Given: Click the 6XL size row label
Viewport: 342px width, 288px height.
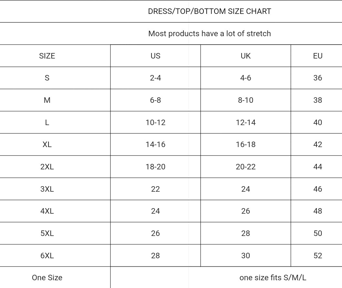Looking at the screenshot, I should 47,256.
